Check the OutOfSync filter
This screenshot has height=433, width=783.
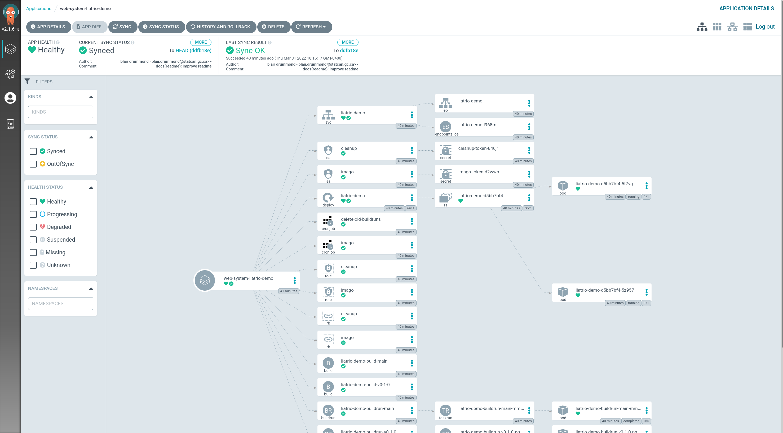tap(33, 164)
